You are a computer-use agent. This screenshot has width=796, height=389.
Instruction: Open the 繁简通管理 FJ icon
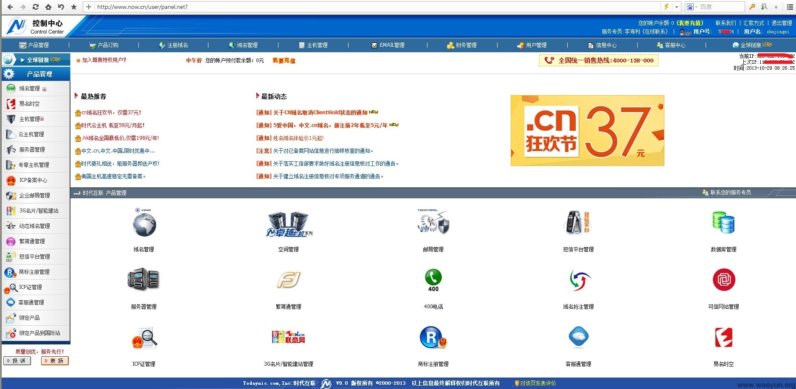pyautogui.click(x=289, y=280)
